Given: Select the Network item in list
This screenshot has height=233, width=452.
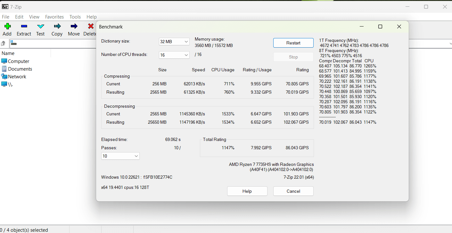Looking at the screenshot, I should click(17, 77).
